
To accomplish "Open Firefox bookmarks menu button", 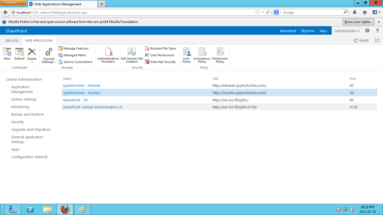I will [x=376, y=12].
